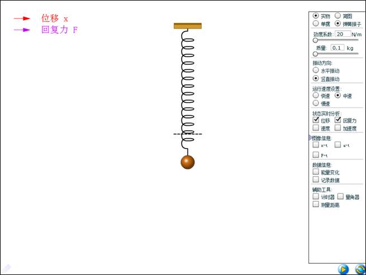
Task: Click the faint pencil icon at bottom left
Action: point(7,268)
